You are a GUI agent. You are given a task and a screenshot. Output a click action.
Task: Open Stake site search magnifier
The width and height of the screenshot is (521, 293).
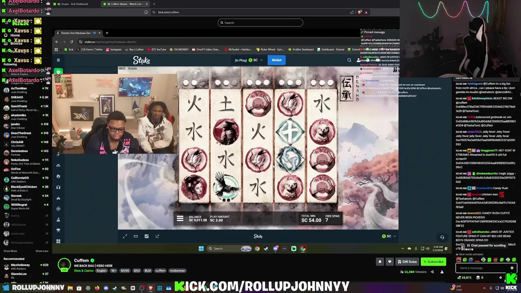pyautogui.click(x=349, y=60)
